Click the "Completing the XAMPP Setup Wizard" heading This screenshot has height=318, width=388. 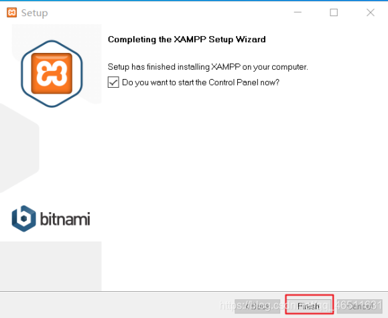pos(187,39)
